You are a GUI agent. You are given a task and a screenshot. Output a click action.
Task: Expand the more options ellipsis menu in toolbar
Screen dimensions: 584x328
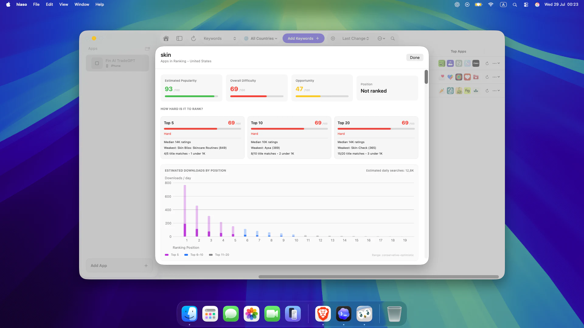click(x=381, y=39)
